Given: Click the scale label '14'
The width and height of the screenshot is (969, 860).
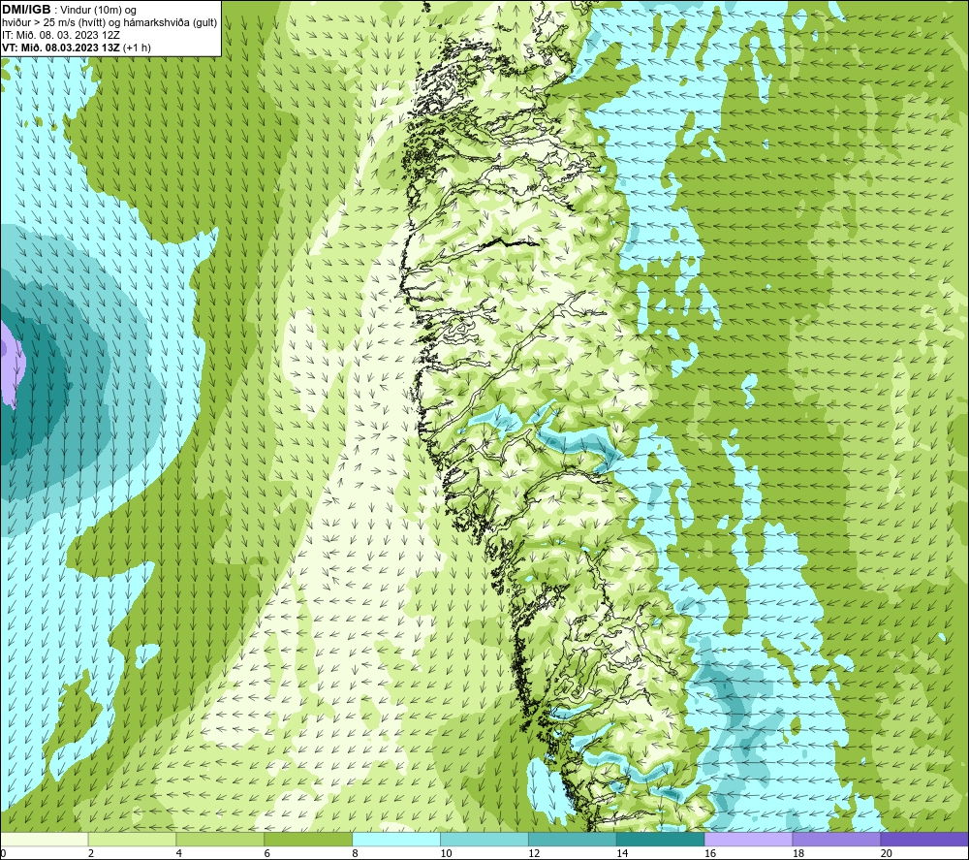Looking at the screenshot, I should [622, 853].
